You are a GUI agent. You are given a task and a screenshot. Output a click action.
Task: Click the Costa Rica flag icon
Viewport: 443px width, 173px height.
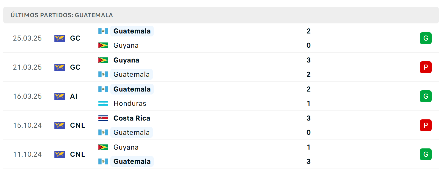103,118
